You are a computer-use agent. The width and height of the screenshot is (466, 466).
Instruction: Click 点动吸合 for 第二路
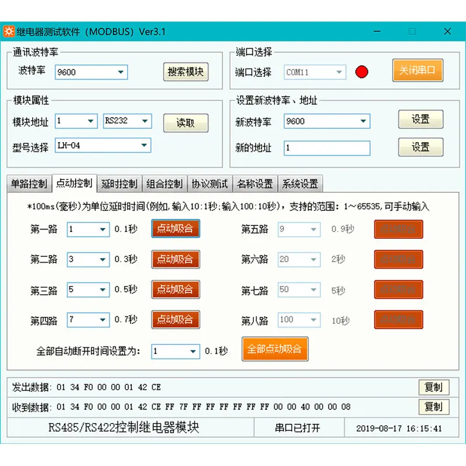click(x=176, y=259)
